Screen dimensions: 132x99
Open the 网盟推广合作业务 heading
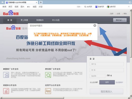(x=11, y=69)
